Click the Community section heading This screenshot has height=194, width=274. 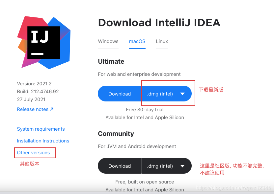tap(116, 134)
